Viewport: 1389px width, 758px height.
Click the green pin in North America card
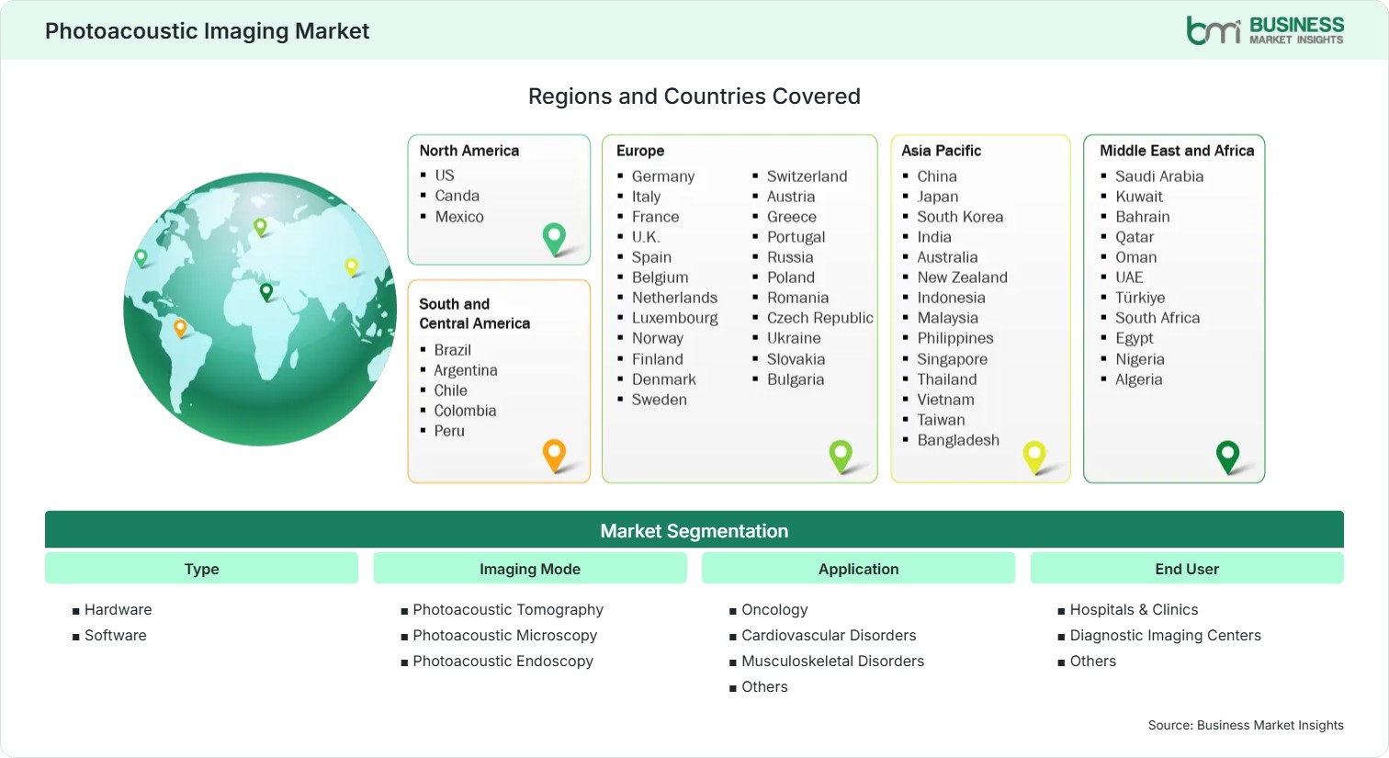click(554, 239)
